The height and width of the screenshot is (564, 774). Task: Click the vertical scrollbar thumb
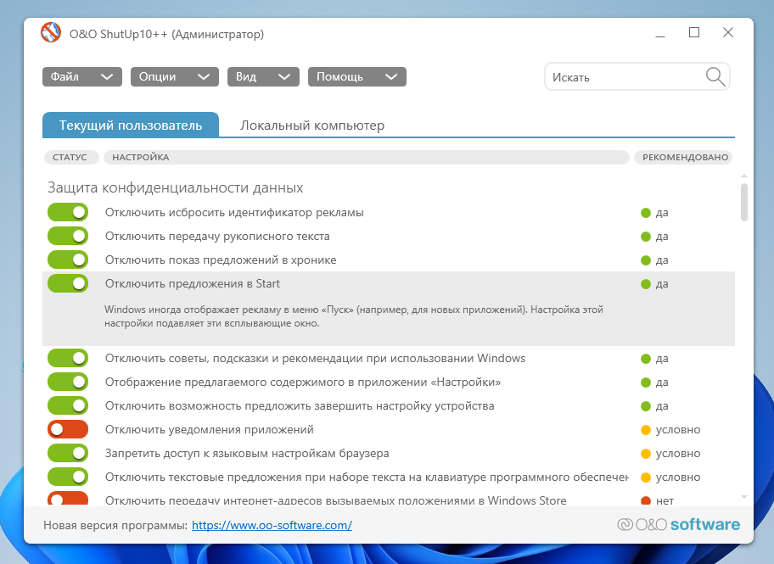[744, 203]
